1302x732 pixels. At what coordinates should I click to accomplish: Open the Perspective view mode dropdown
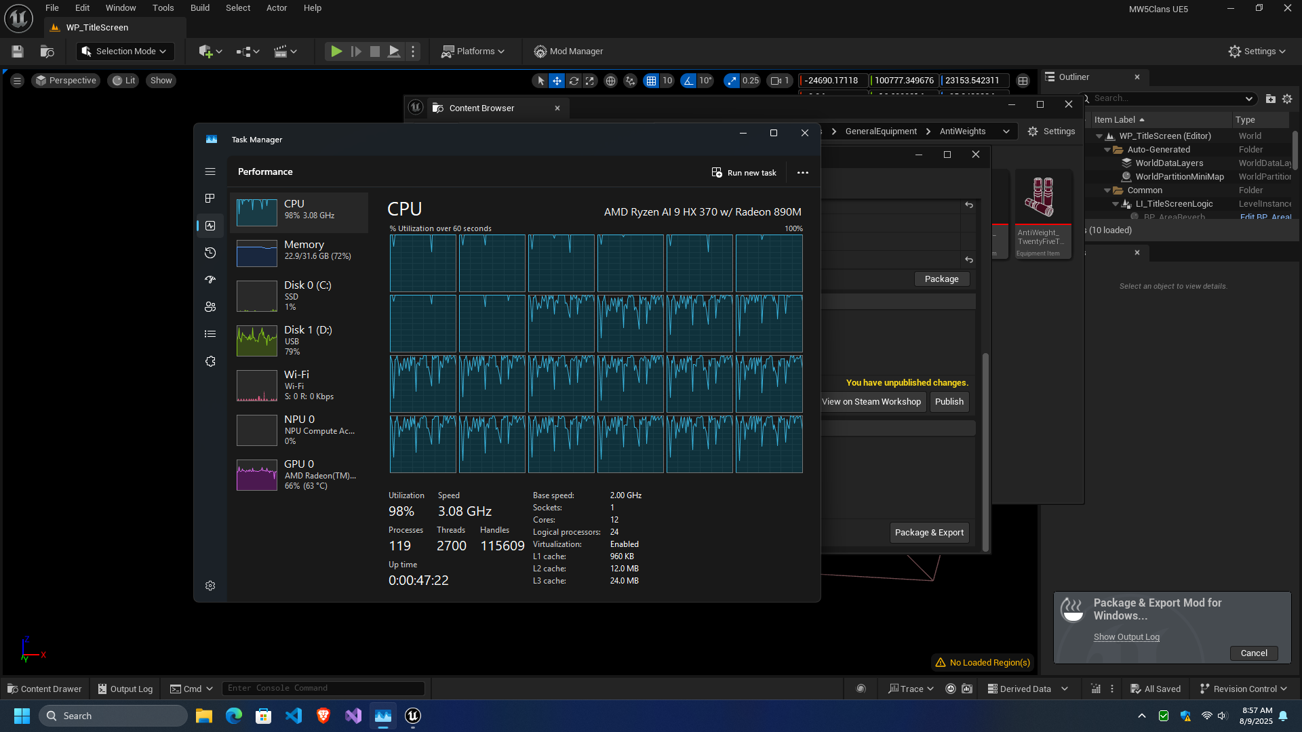pyautogui.click(x=66, y=81)
